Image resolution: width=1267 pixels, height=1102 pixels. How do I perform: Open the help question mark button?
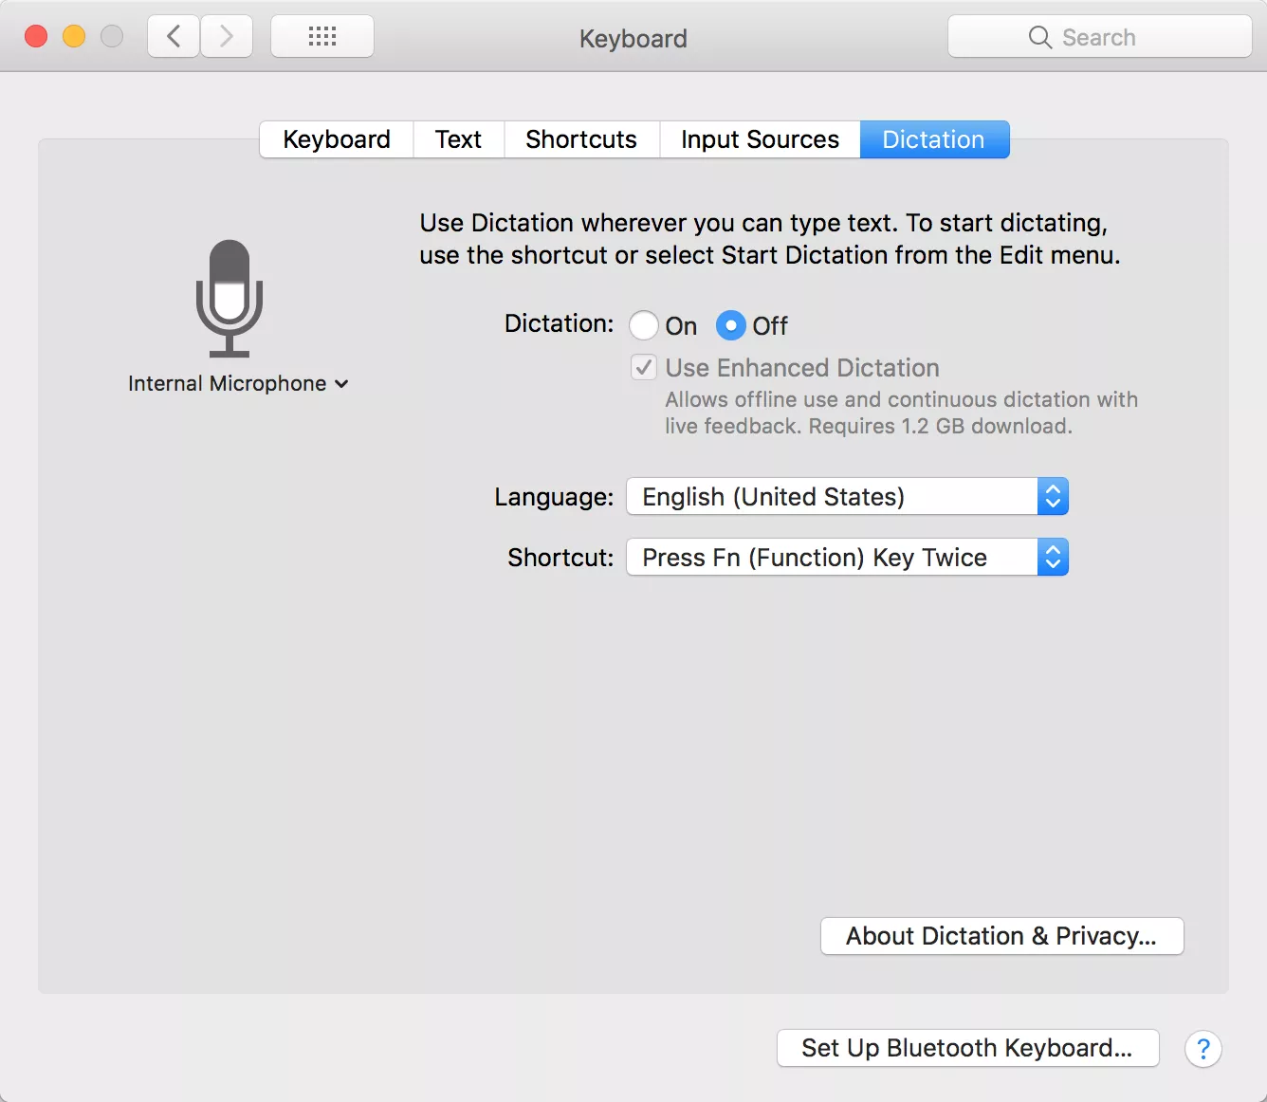click(1203, 1049)
